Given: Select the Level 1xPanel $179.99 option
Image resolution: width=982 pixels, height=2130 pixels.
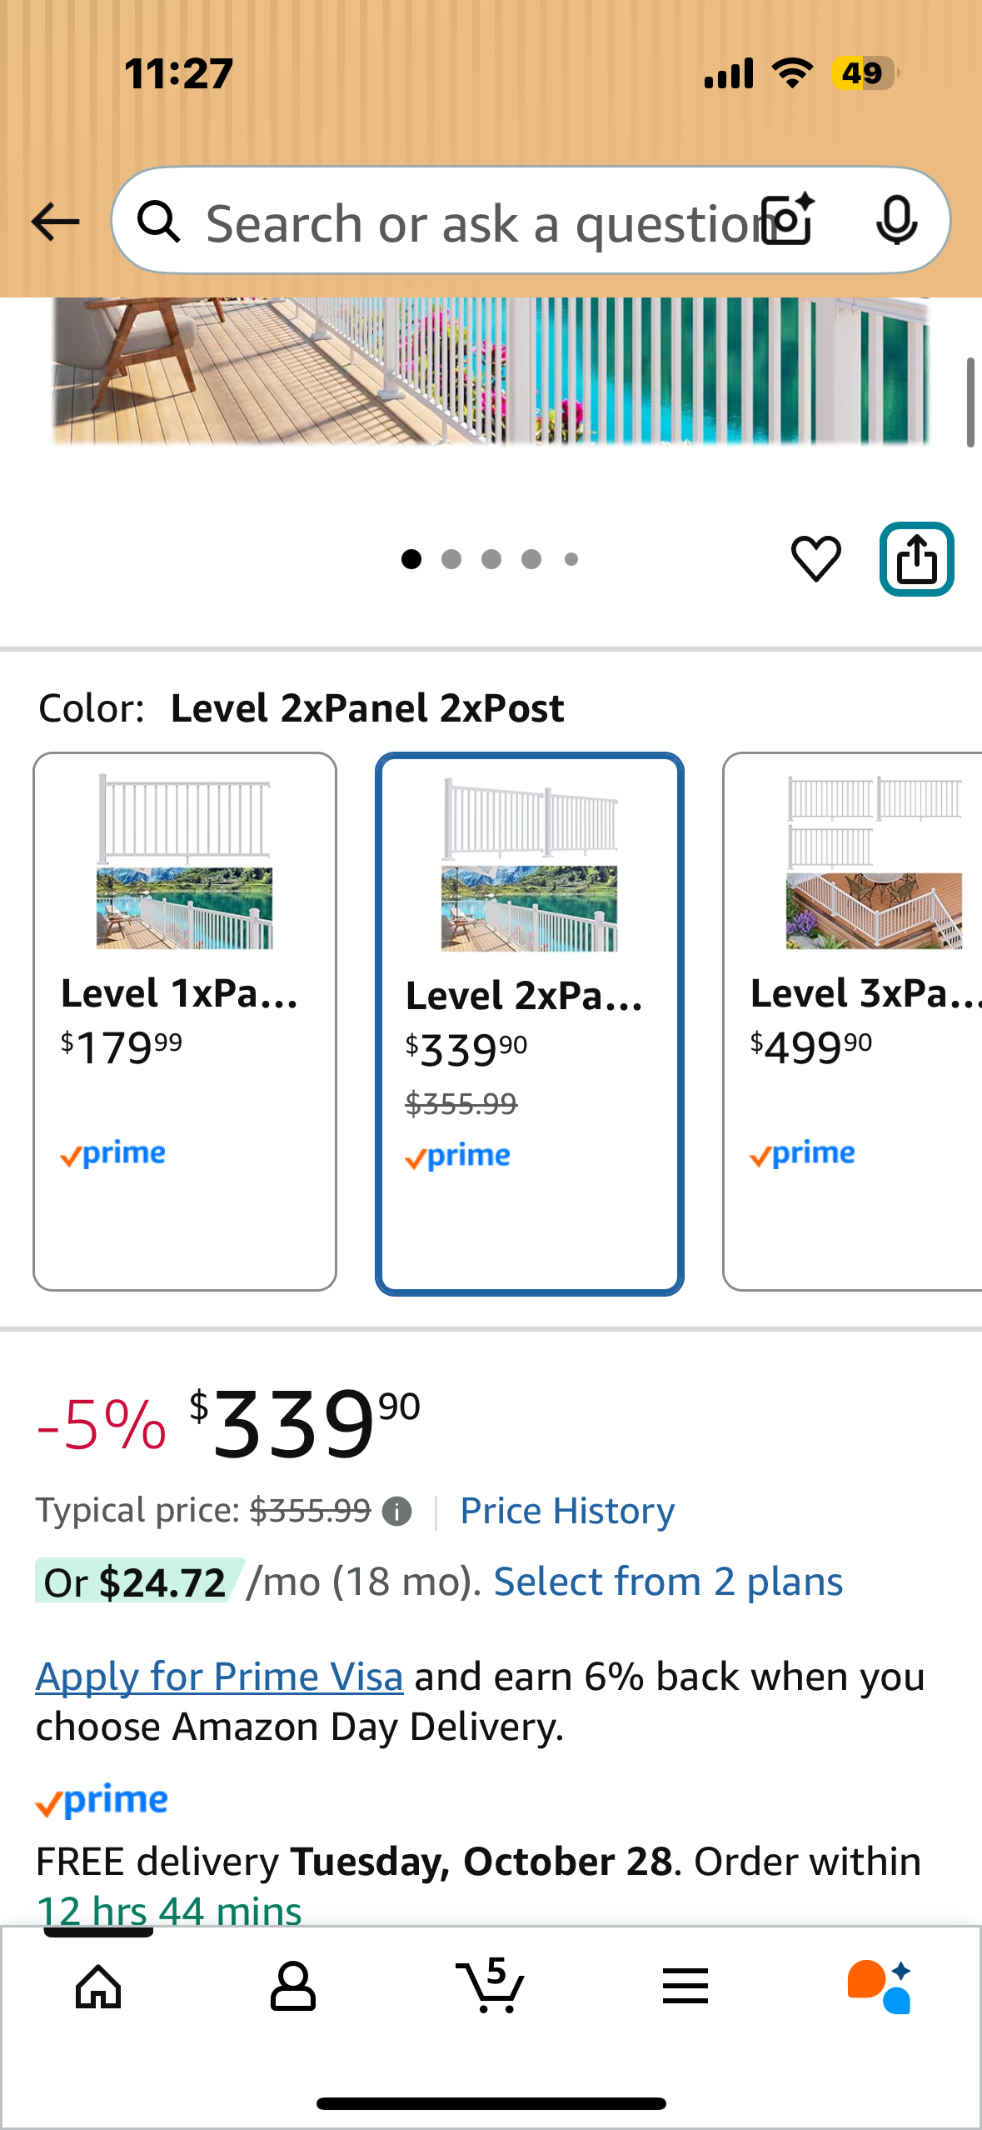Looking at the screenshot, I should click(185, 1021).
